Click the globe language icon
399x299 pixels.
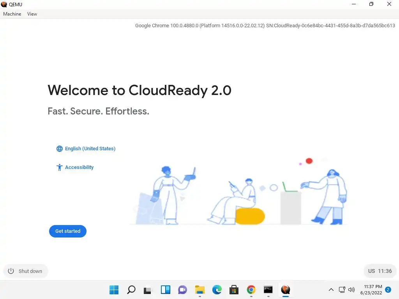click(60, 149)
